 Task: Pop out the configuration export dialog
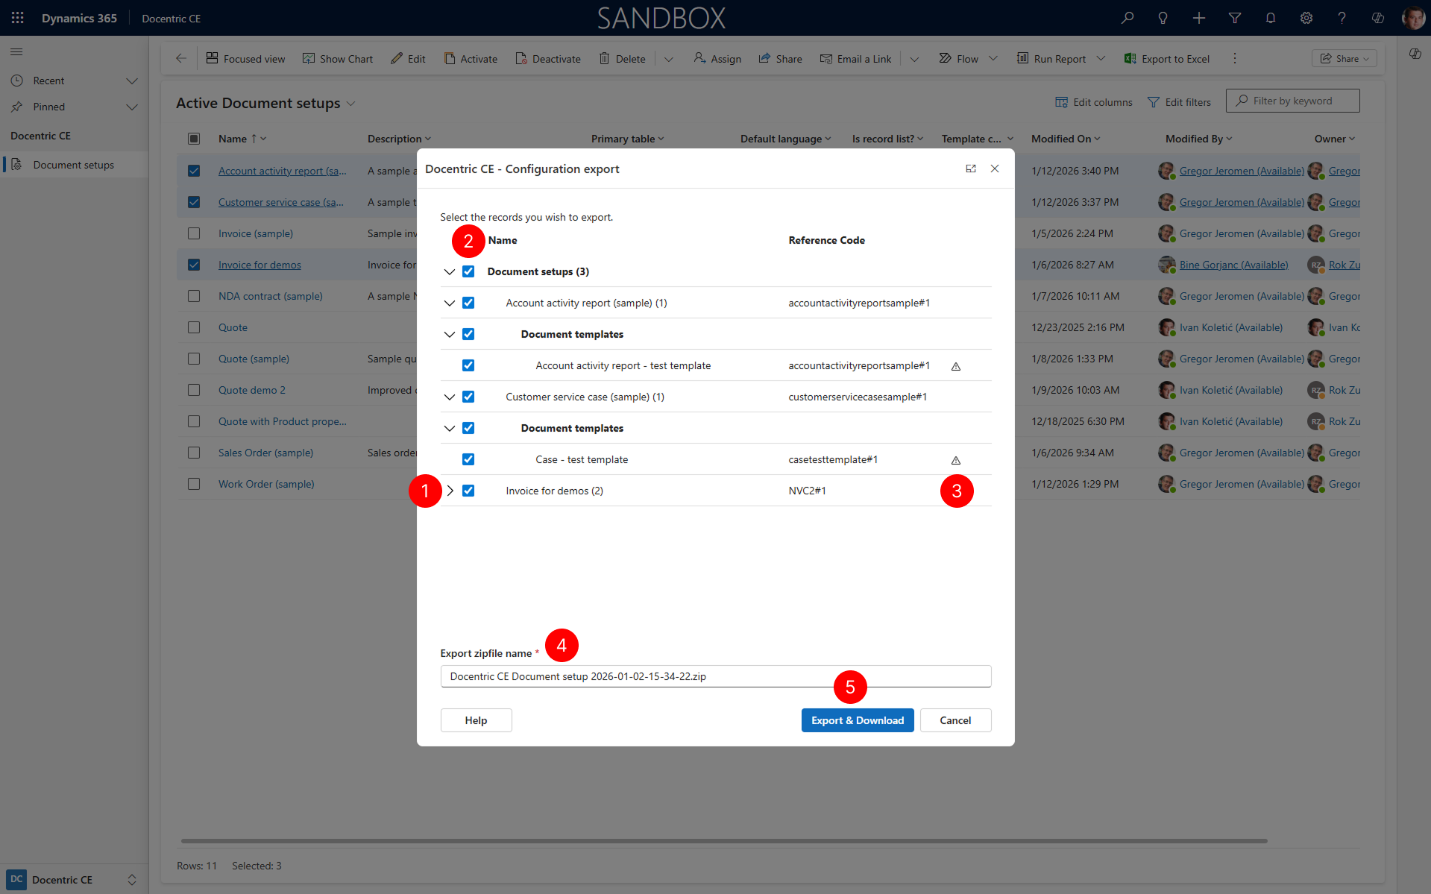pos(971,169)
